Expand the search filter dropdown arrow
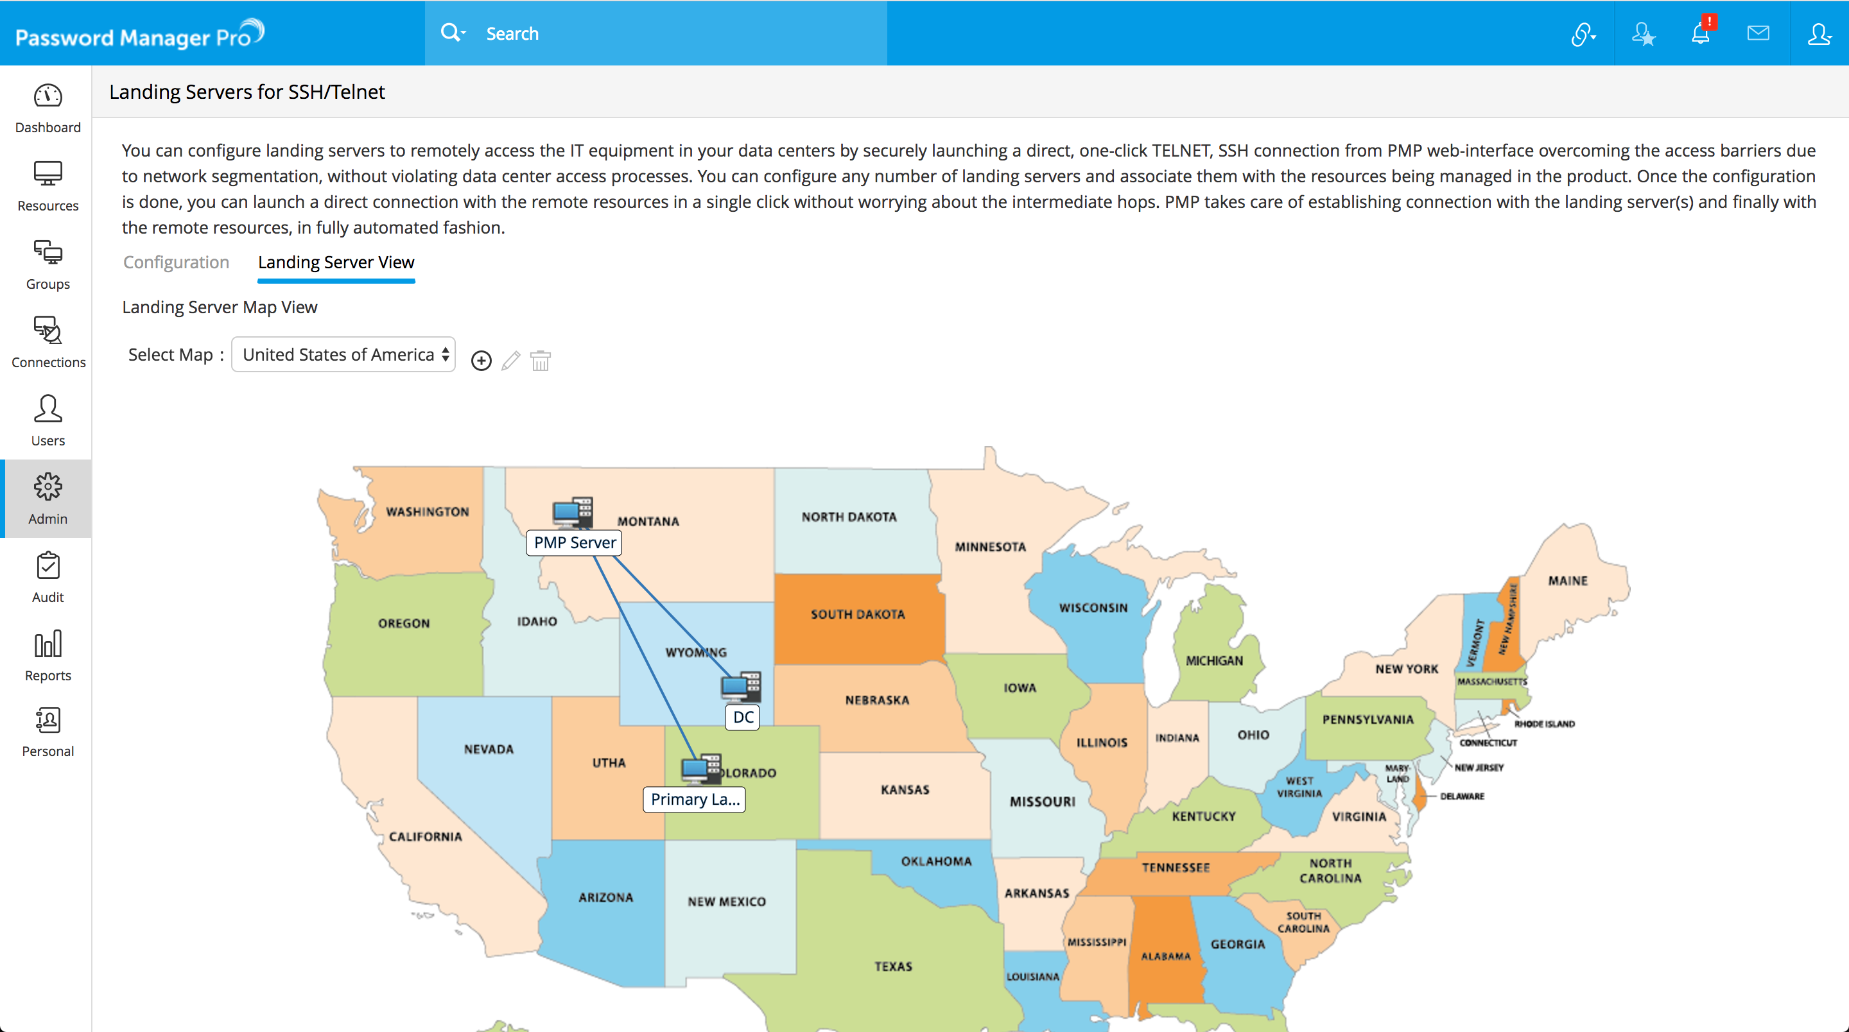 pyautogui.click(x=463, y=33)
